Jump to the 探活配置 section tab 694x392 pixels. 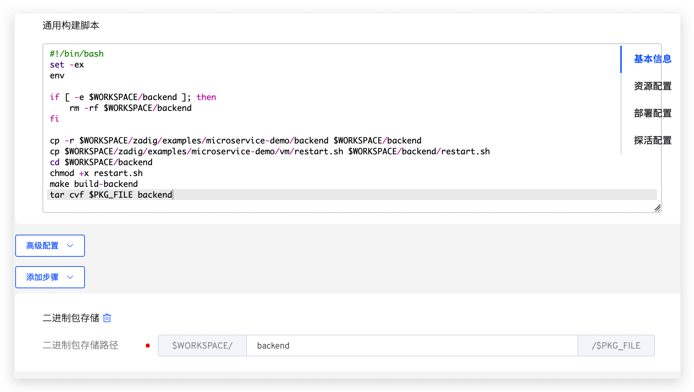coord(652,140)
